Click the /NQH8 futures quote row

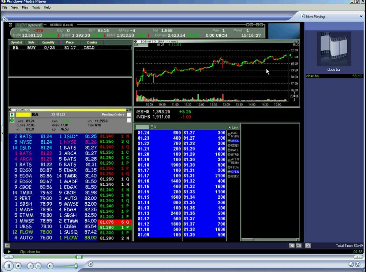pyautogui.click(x=164, y=117)
